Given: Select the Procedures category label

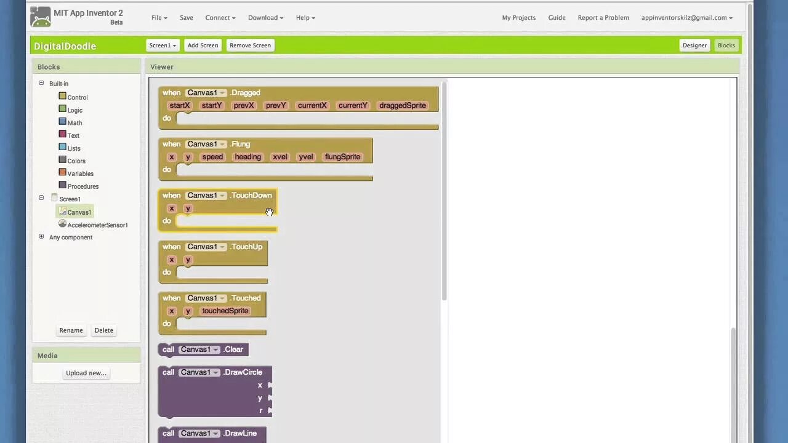Looking at the screenshot, I should 83,186.
